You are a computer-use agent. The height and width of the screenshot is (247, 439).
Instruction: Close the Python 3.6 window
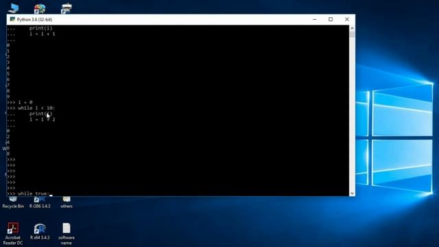pos(347,19)
